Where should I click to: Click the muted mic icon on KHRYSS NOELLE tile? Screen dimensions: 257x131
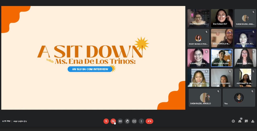(207, 71)
